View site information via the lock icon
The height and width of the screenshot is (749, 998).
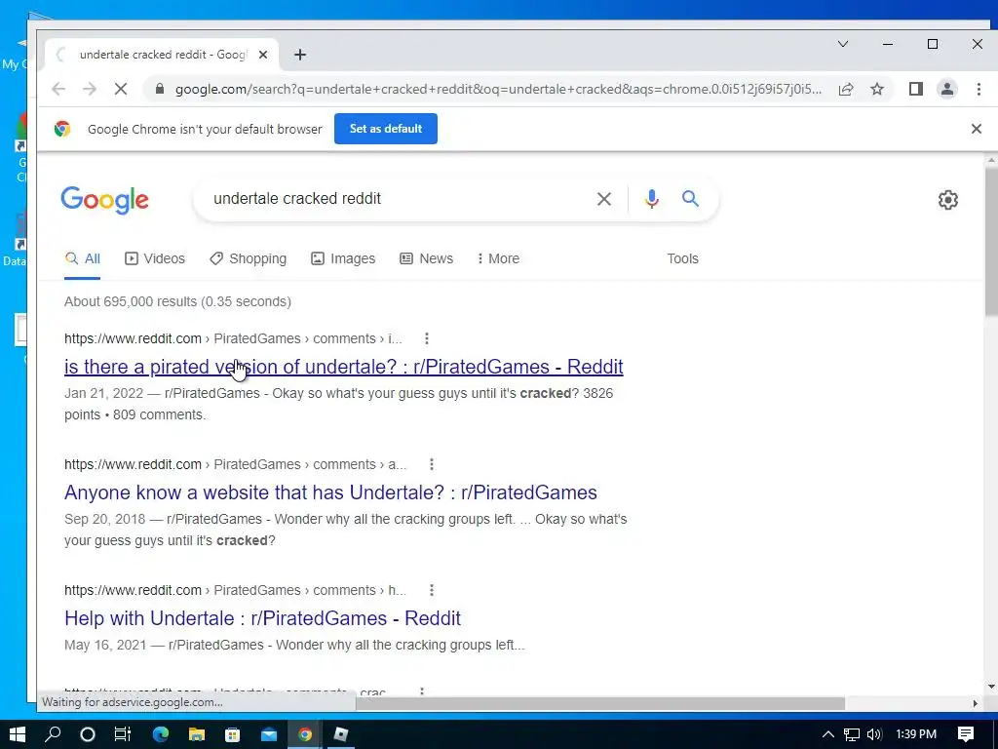(x=160, y=89)
